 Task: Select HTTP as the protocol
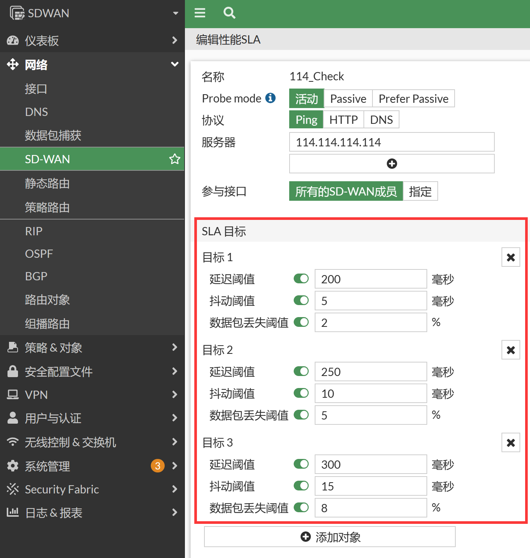click(x=343, y=120)
